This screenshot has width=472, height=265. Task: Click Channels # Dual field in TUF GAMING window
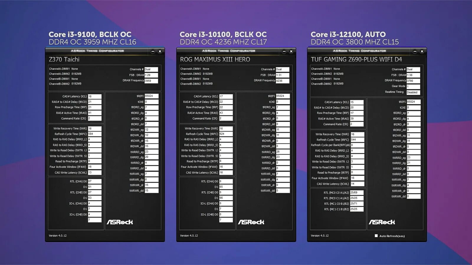click(x=413, y=69)
